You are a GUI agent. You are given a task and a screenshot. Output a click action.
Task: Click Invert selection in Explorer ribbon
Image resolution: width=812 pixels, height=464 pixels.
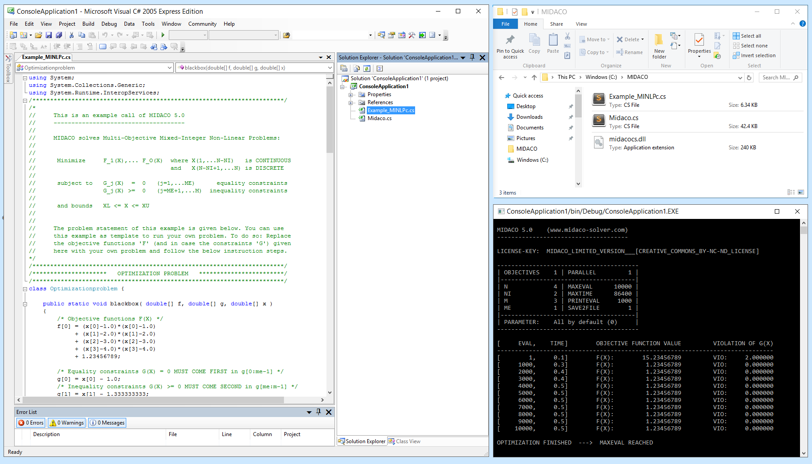tap(754, 55)
